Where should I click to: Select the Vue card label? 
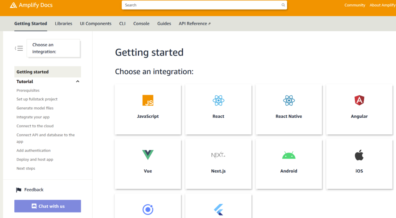(148, 171)
